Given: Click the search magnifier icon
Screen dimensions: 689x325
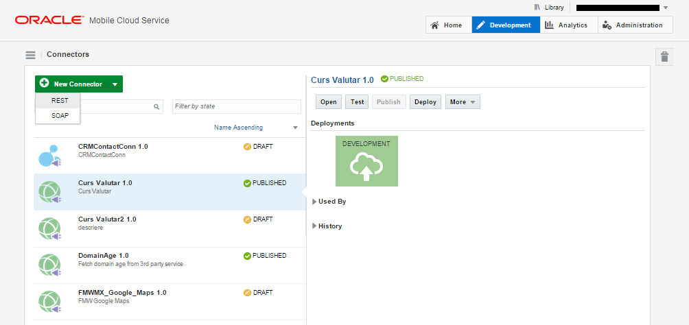Looking at the screenshot, I should coord(156,107).
